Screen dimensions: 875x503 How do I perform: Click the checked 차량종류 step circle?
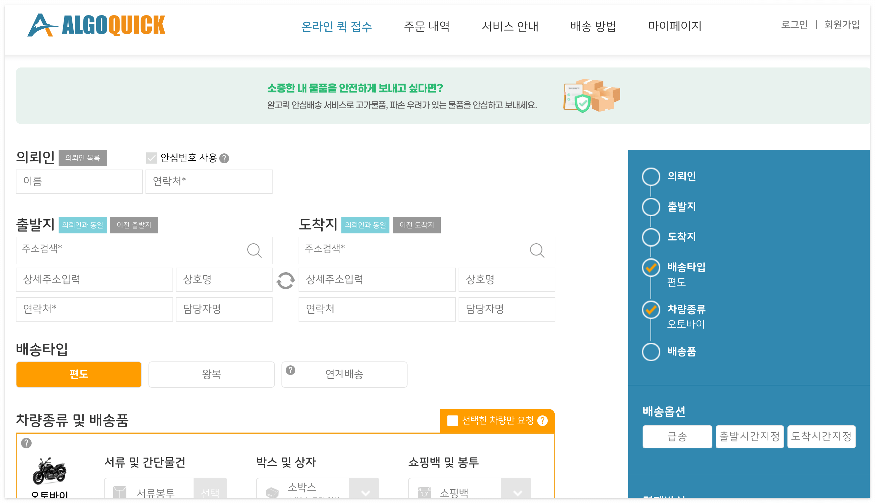pyautogui.click(x=651, y=309)
